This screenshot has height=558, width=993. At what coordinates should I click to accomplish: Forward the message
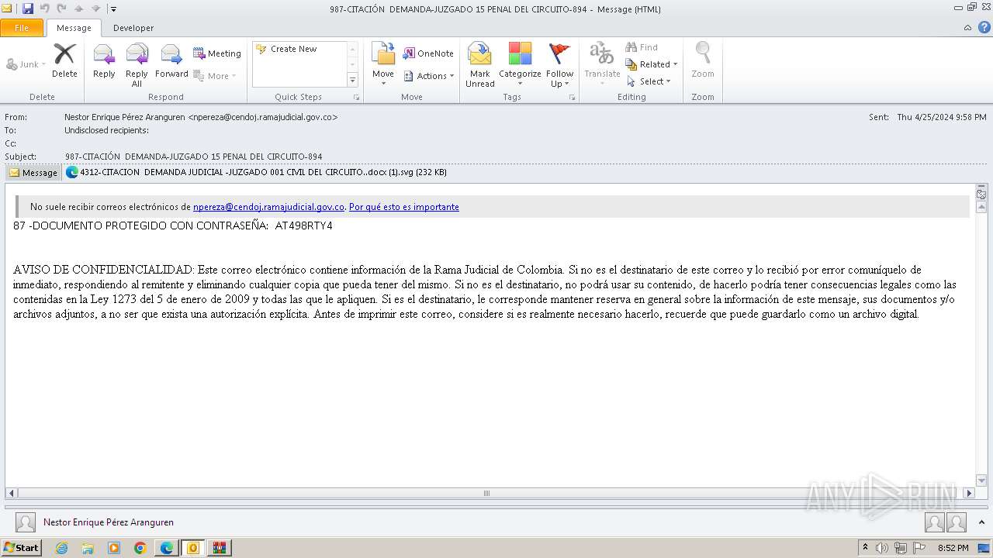pyautogui.click(x=171, y=60)
